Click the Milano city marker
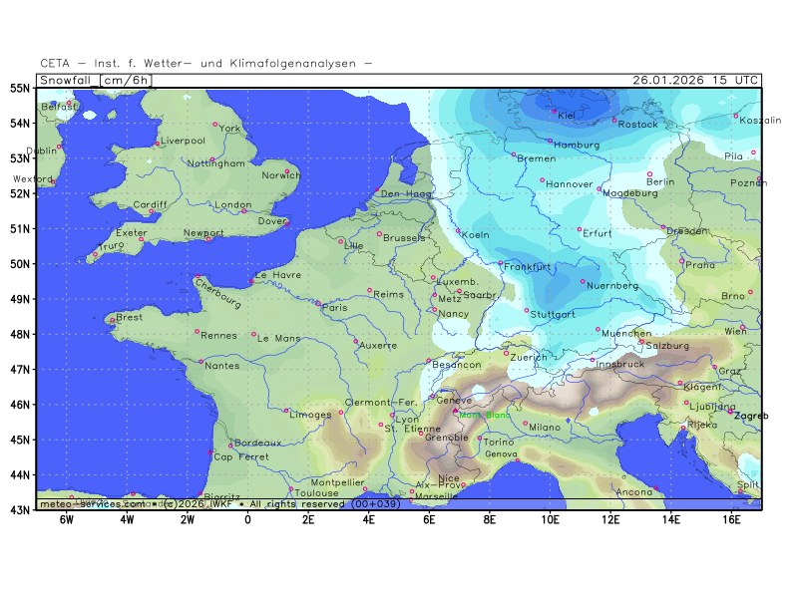This screenshot has width=798, height=598. pyautogui.click(x=526, y=423)
